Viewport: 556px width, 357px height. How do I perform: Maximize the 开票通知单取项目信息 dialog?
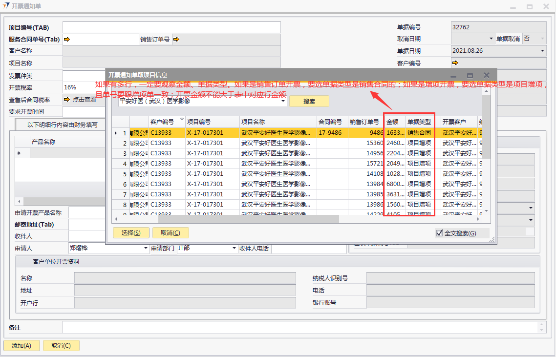point(470,76)
